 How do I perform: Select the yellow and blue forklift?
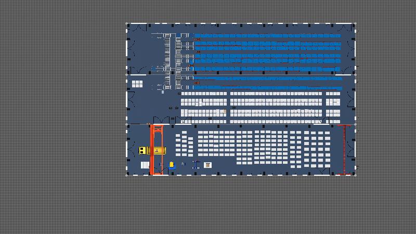[x=172, y=165]
